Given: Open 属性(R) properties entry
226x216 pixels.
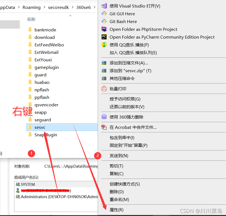Looking at the screenshot, I should 116,210.
